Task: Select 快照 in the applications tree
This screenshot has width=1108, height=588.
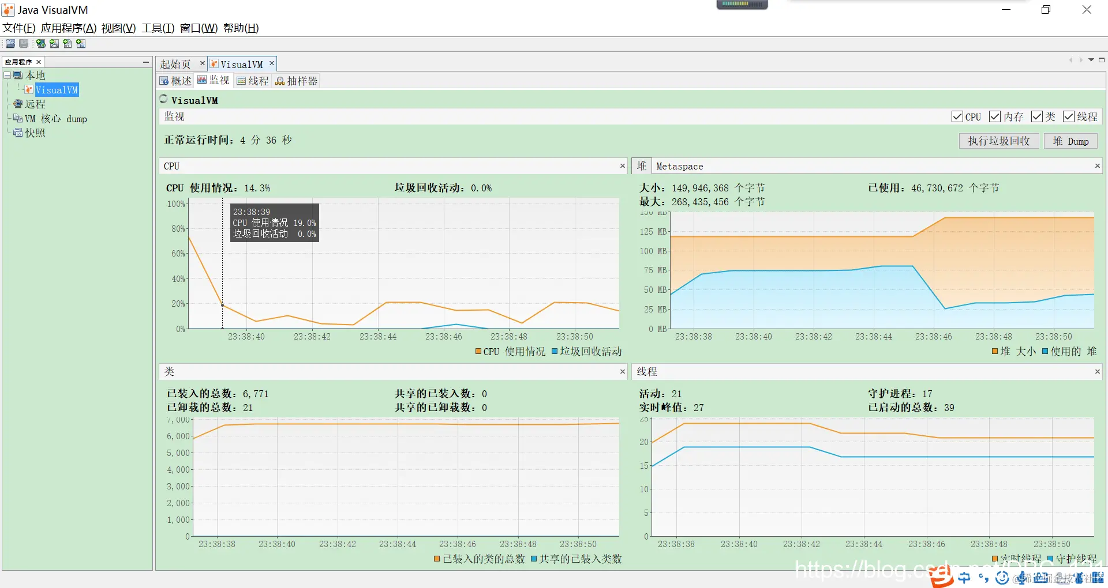Action: [35, 133]
